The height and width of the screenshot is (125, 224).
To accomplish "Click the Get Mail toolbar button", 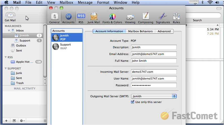I will coord(10,17).
